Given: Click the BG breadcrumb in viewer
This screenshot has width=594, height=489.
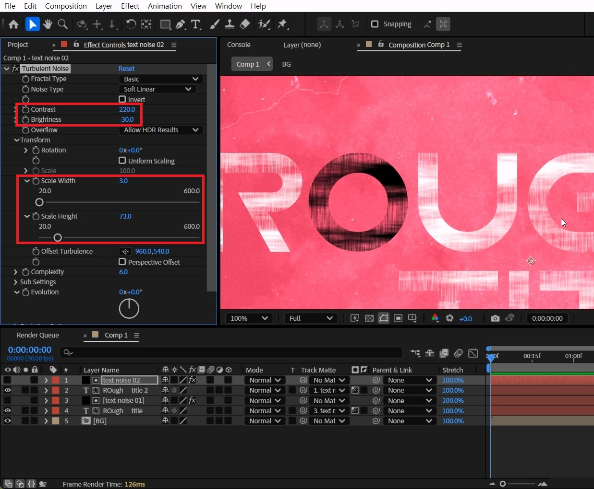Looking at the screenshot, I should pos(286,64).
